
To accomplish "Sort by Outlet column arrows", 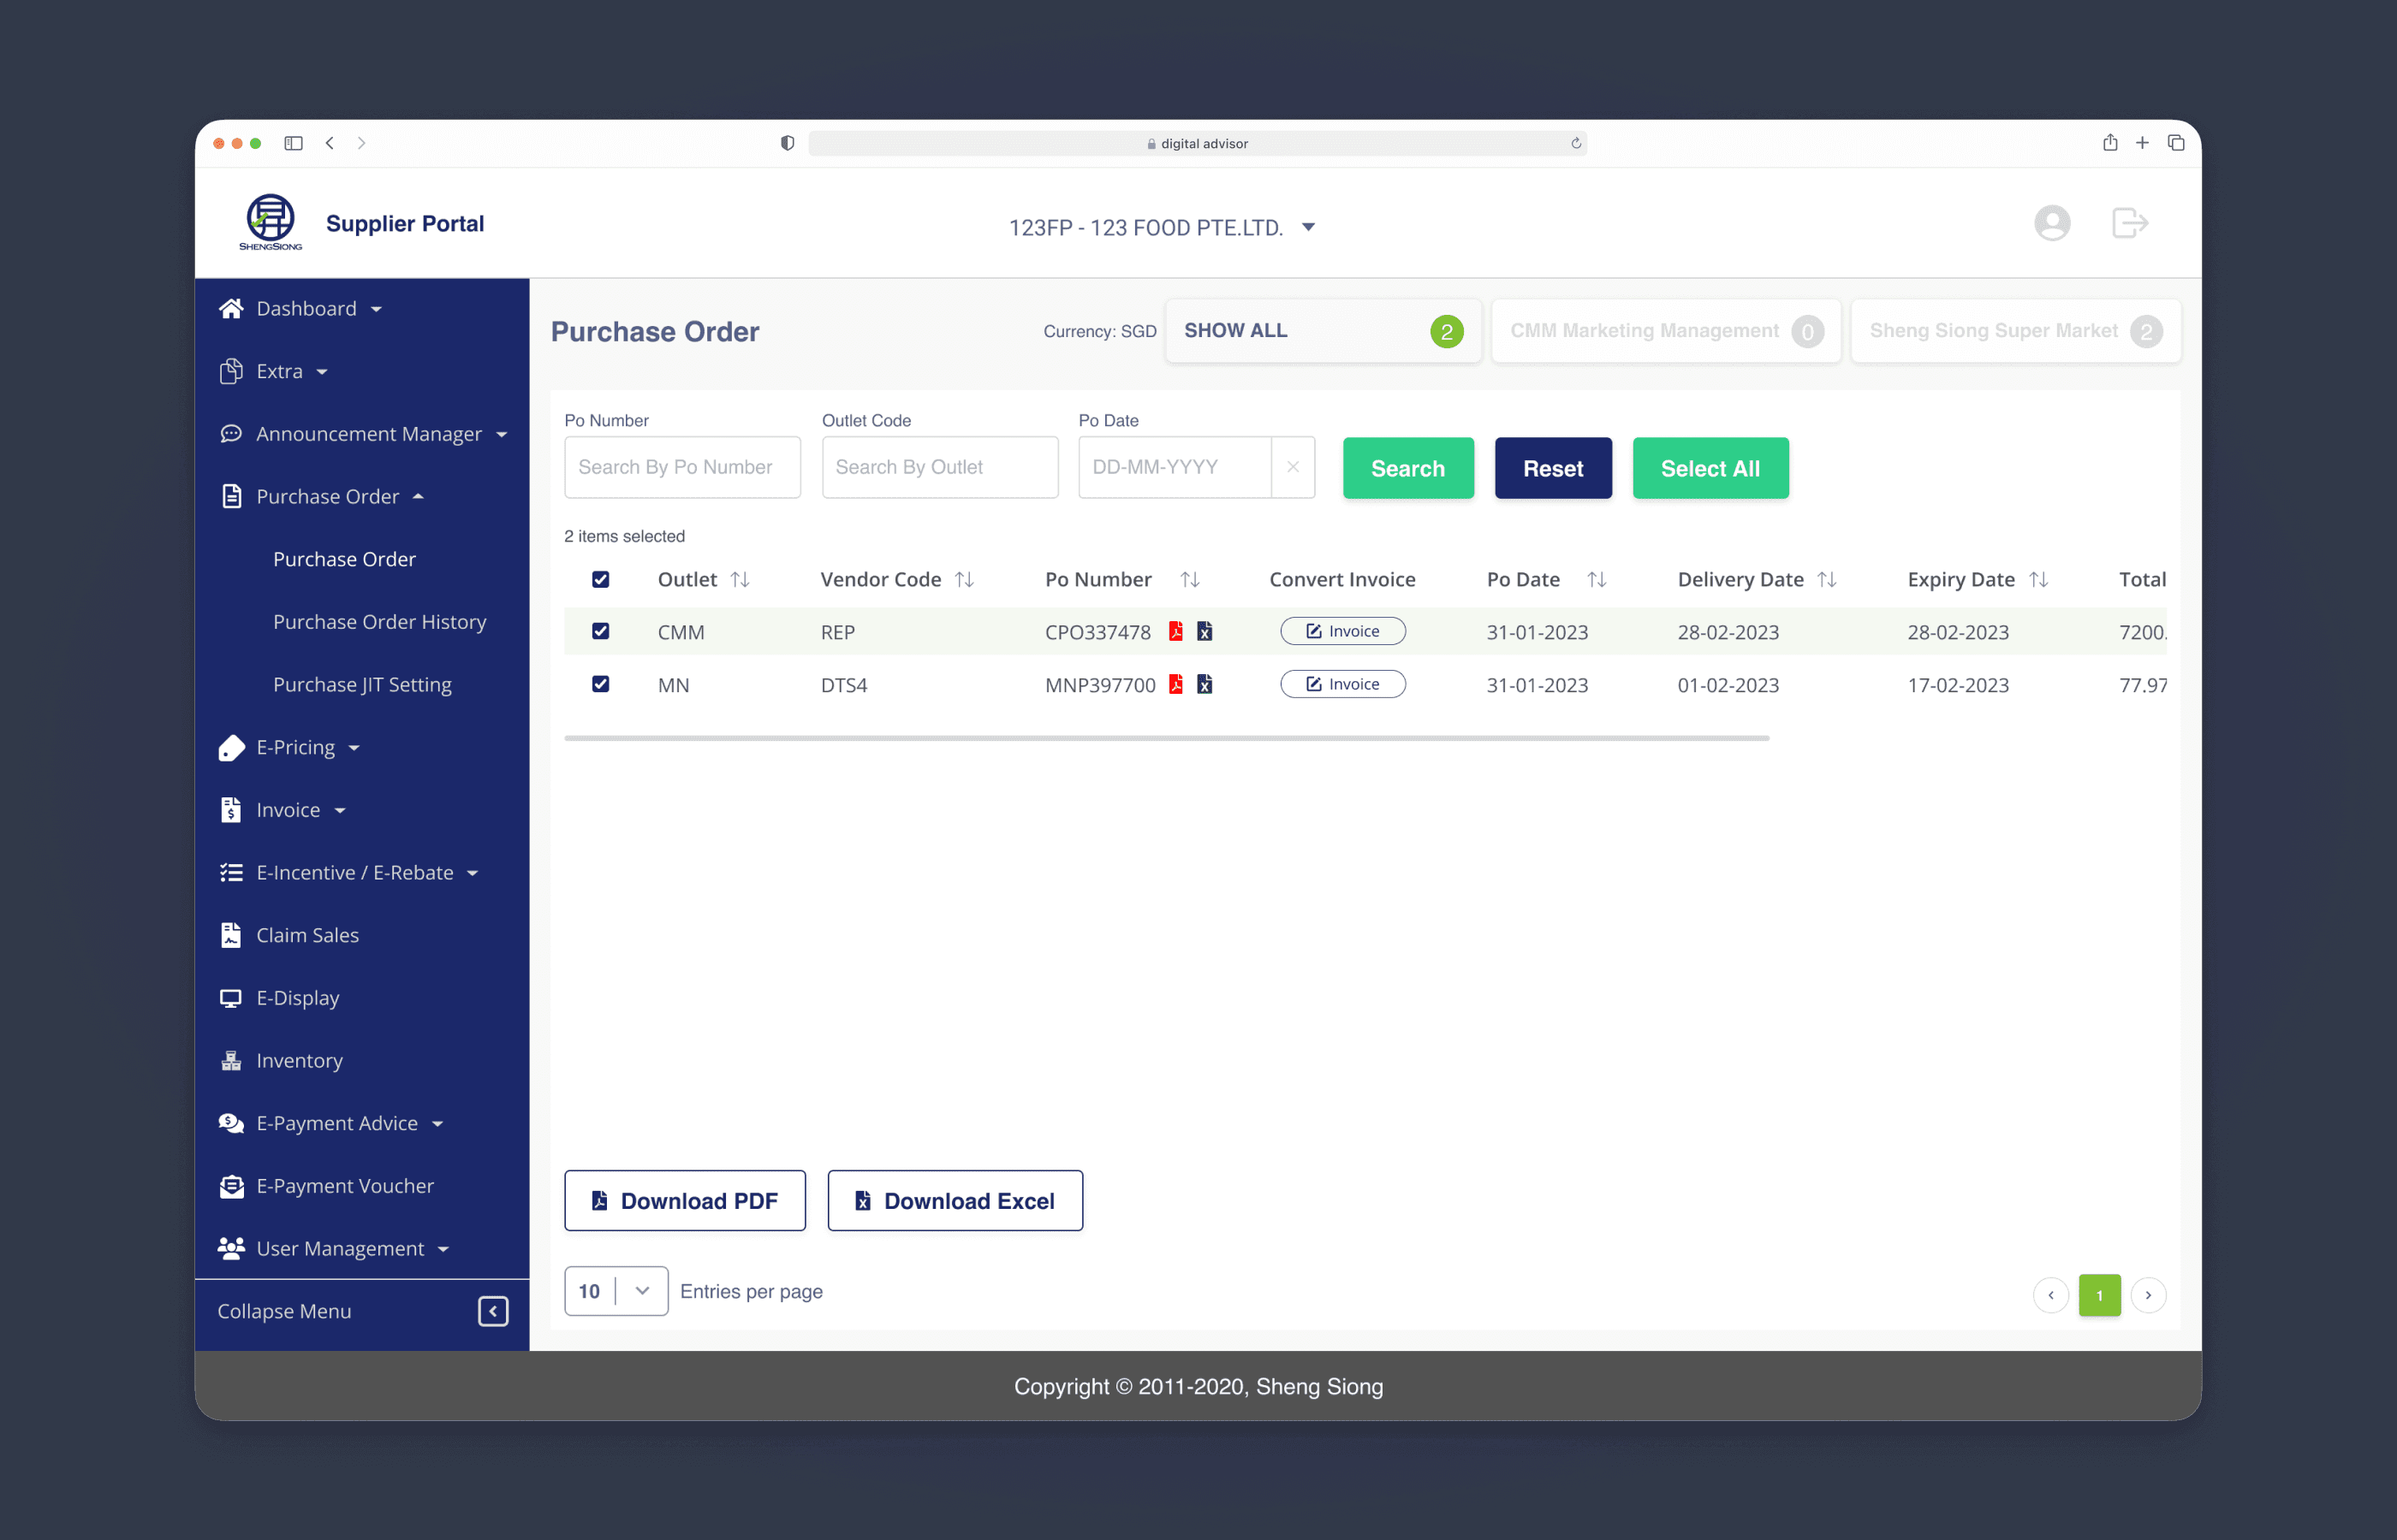I will point(741,579).
